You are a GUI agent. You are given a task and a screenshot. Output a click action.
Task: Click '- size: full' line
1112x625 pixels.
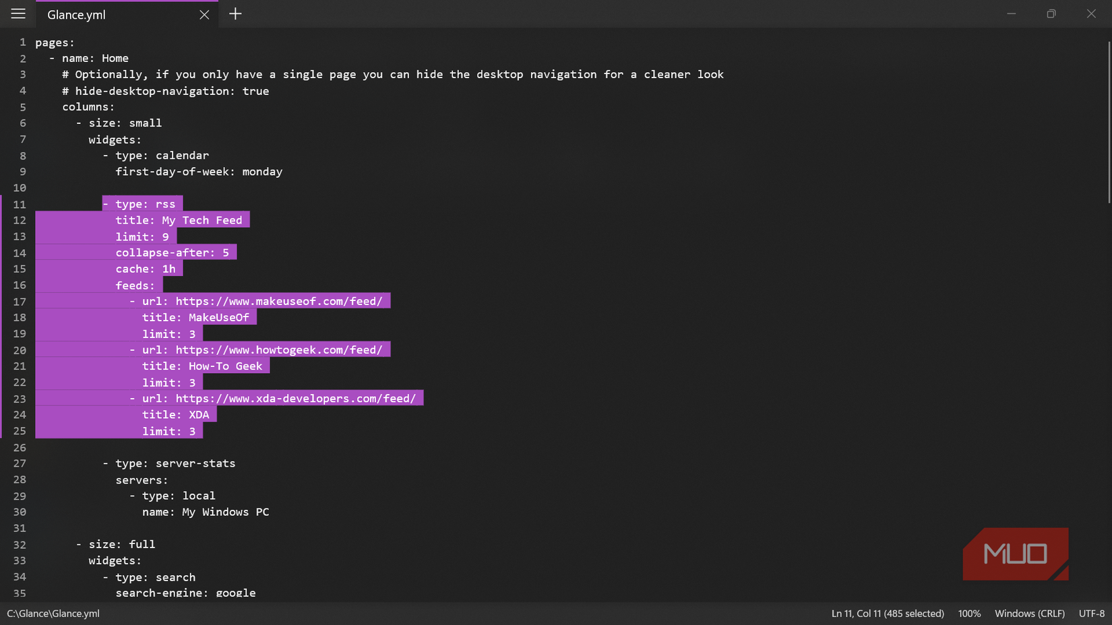115,544
